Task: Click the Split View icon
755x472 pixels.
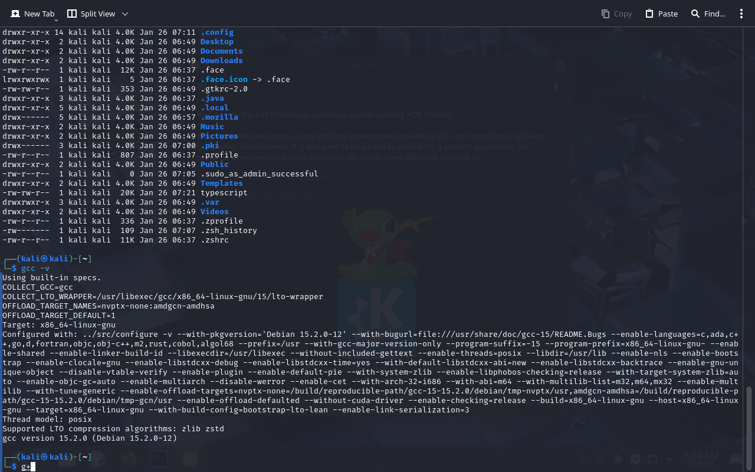Action: 72,14
